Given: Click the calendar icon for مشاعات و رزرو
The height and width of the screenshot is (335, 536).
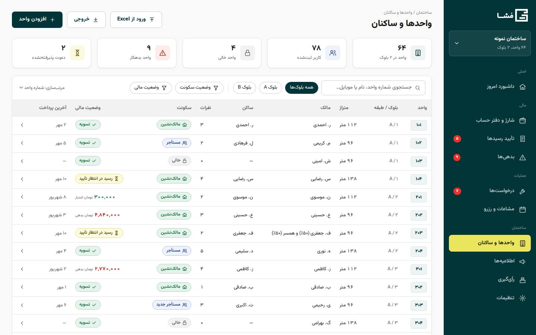Looking at the screenshot, I should point(523,209).
